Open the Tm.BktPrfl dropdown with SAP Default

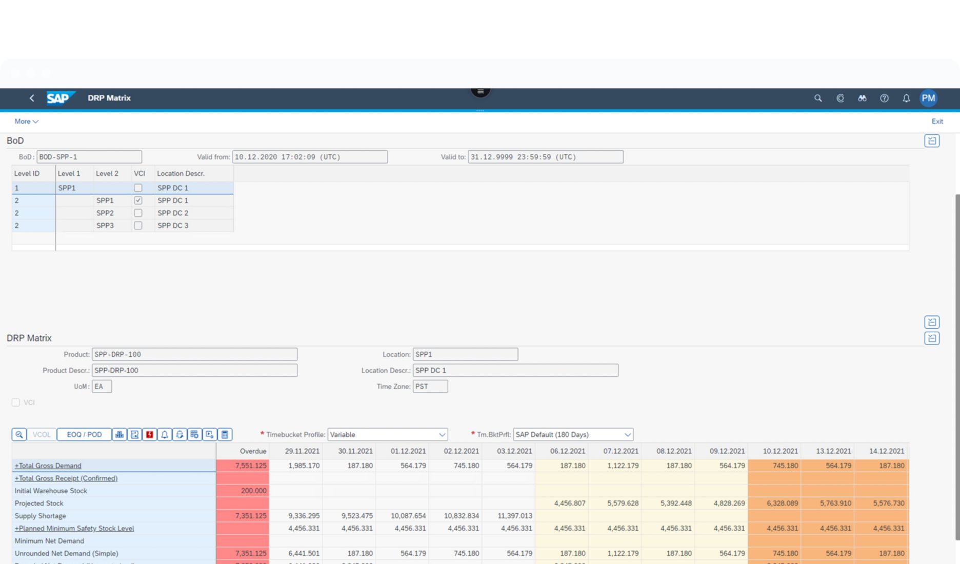coord(628,434)
